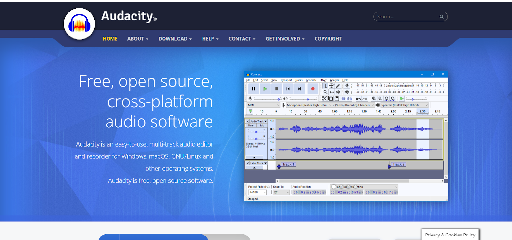Click the recording meter microphone icon
Viewport: 512px width, 240px height.
(347, 86)
